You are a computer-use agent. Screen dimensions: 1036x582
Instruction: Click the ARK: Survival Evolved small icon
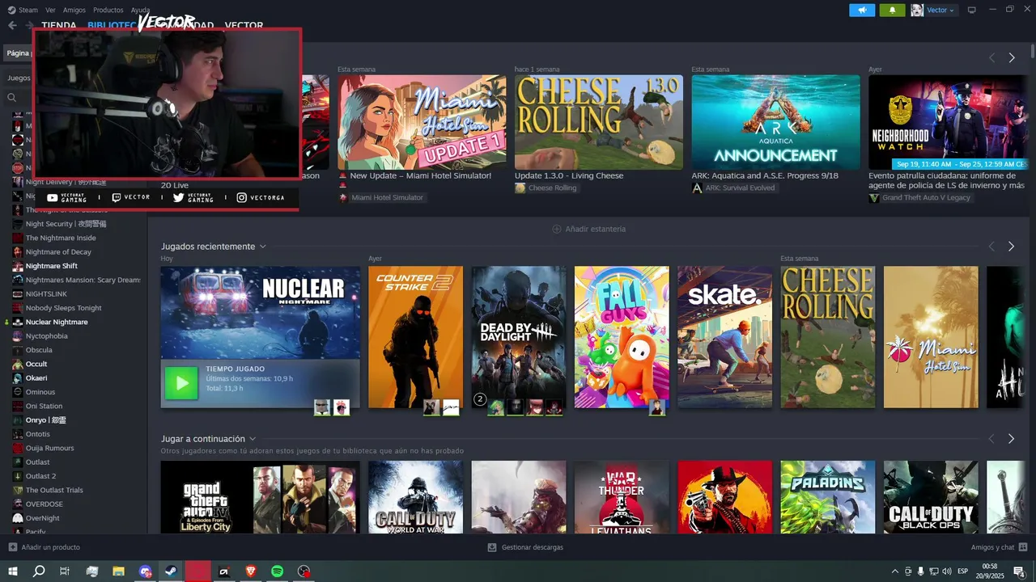(x=697, y=188)
